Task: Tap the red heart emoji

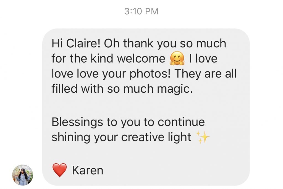Action: [60, 170]
